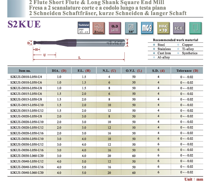
Task: Select item S2KUE-D030-L050-U16
Action: 27,150
